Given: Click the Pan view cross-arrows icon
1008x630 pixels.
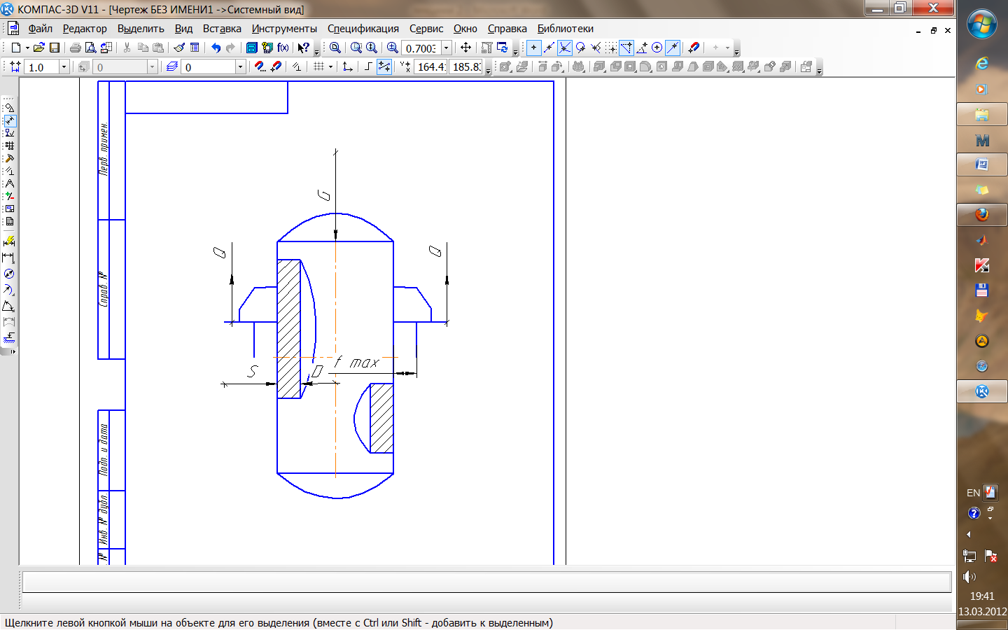Looking at the screenshot, I should tap(465, 48).
